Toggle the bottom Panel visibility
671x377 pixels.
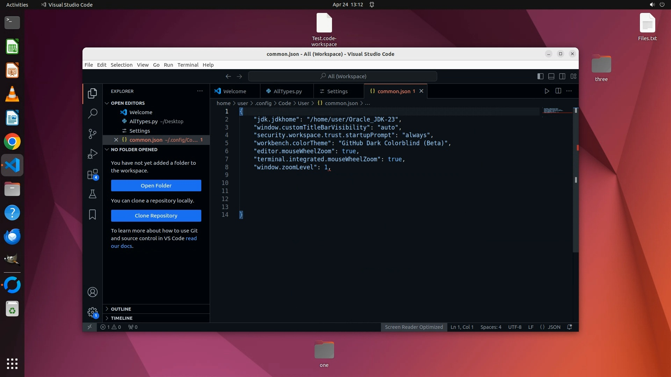[551, 76]
